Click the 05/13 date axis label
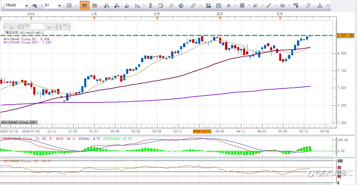This screenshot has height=185, width=357. click(x=304, y=131)
